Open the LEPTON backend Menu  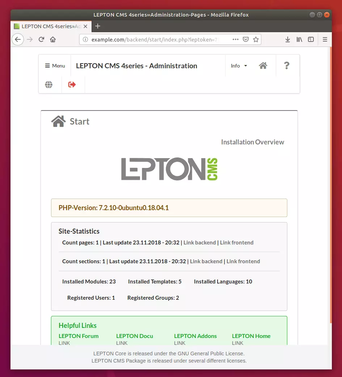click(55, 66)
